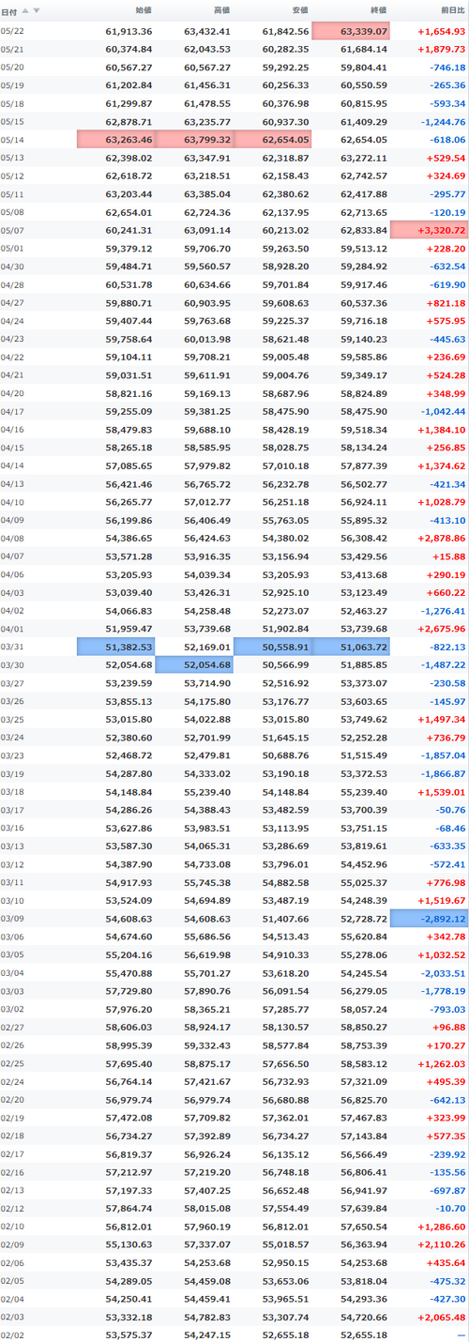
Task: Select the red highlighted change +3,320.72
Action: point(430,230)
